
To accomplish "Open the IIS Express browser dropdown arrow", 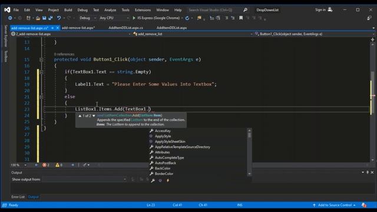I will pos(182,18).
